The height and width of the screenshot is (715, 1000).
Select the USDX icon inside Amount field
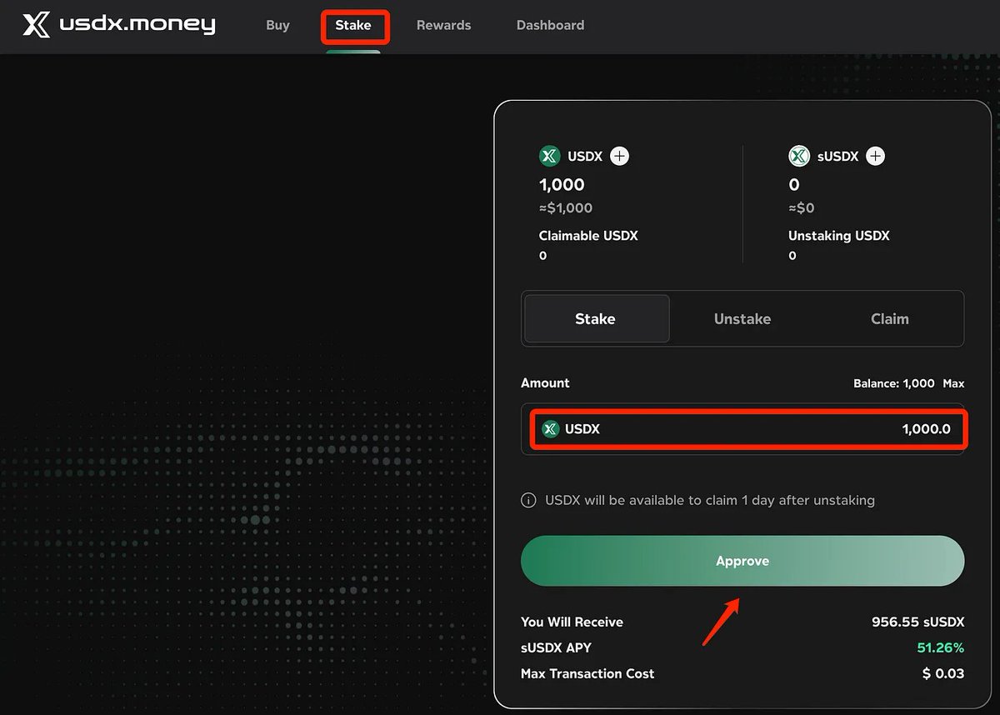[x=550, y=429]
